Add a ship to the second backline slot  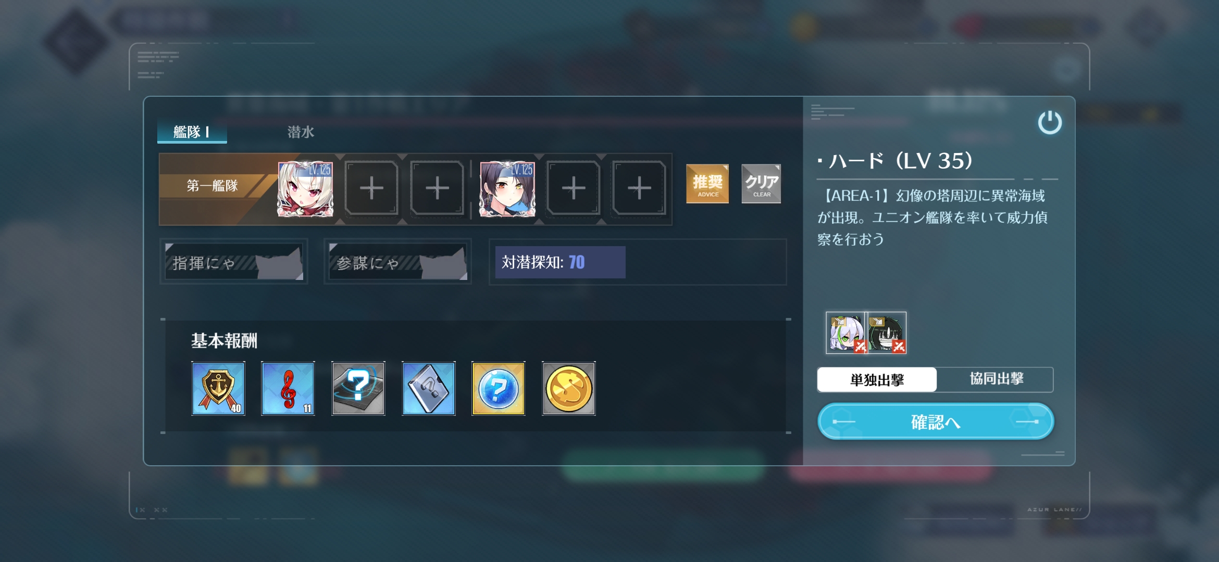point(437,188)
